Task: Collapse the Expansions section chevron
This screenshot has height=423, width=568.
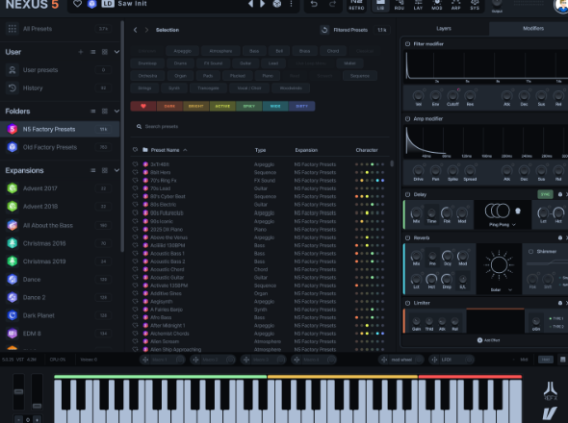Action: click(116, 170)
